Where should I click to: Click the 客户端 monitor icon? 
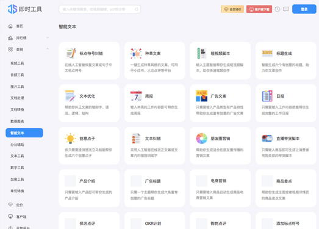tap(10, 216)
